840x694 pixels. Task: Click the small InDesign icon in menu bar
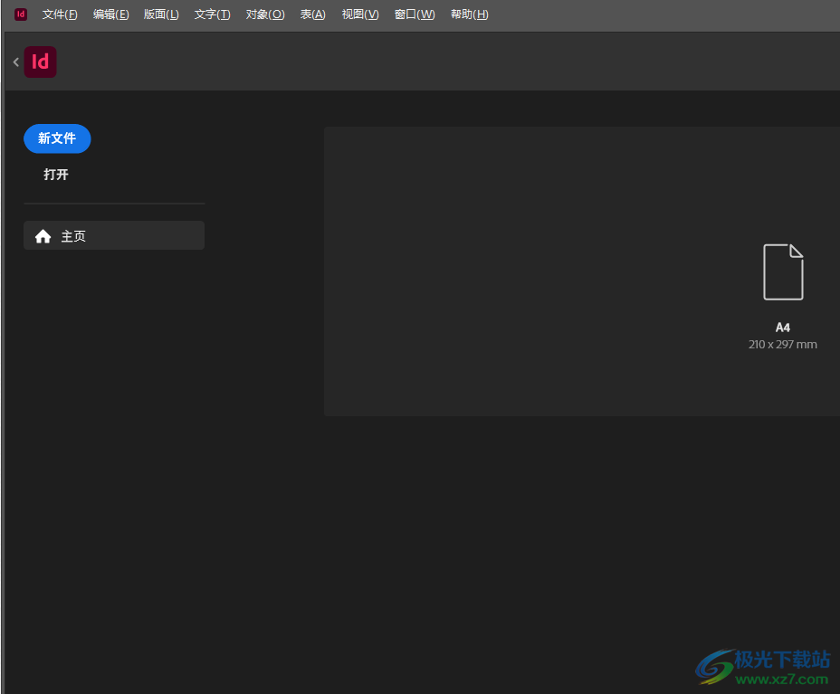[x=20, y=14]
